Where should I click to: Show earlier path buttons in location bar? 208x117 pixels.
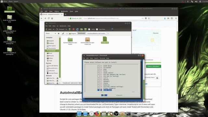tap(67, 33)
